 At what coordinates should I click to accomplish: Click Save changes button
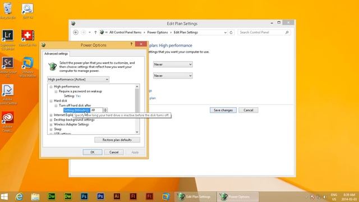click(223, 110)
